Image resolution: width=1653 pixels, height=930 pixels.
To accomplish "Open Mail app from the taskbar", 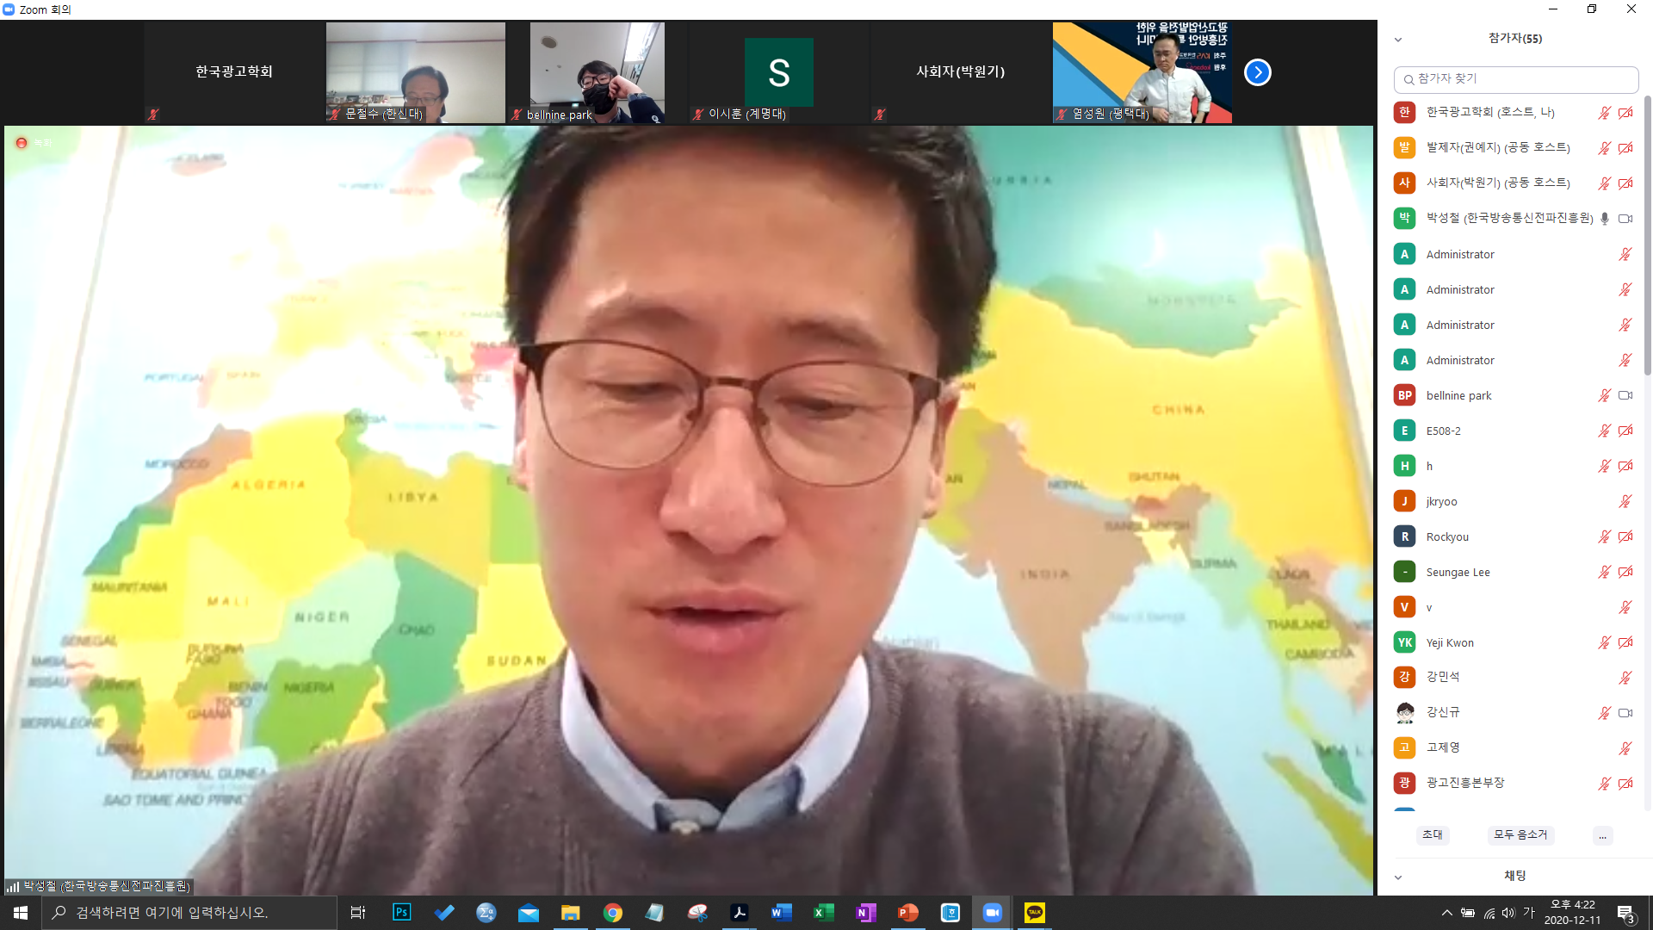I will [x=529, y=913].
